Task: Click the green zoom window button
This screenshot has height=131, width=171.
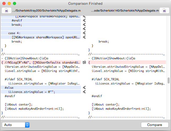Action: tap(14, 3)
